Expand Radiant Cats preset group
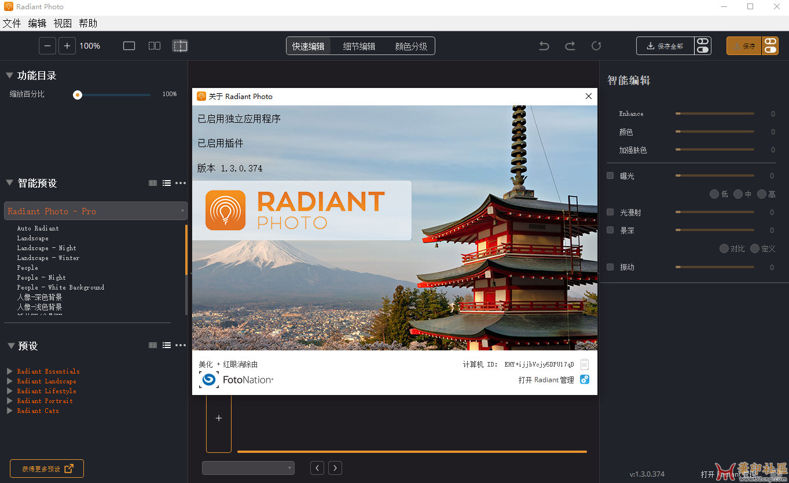 (x=9, y=411)
